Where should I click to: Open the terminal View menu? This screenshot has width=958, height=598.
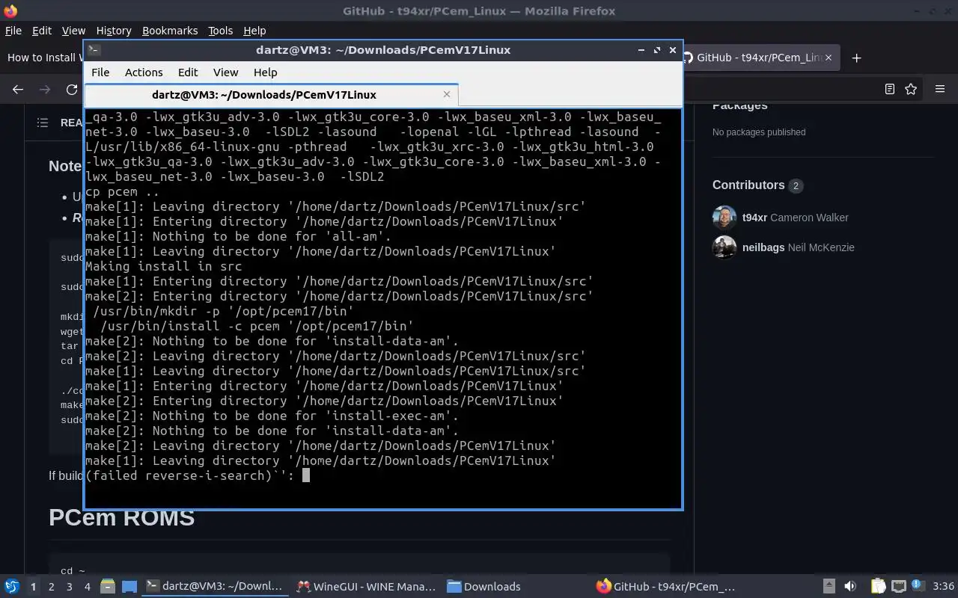tap(225, 73)
